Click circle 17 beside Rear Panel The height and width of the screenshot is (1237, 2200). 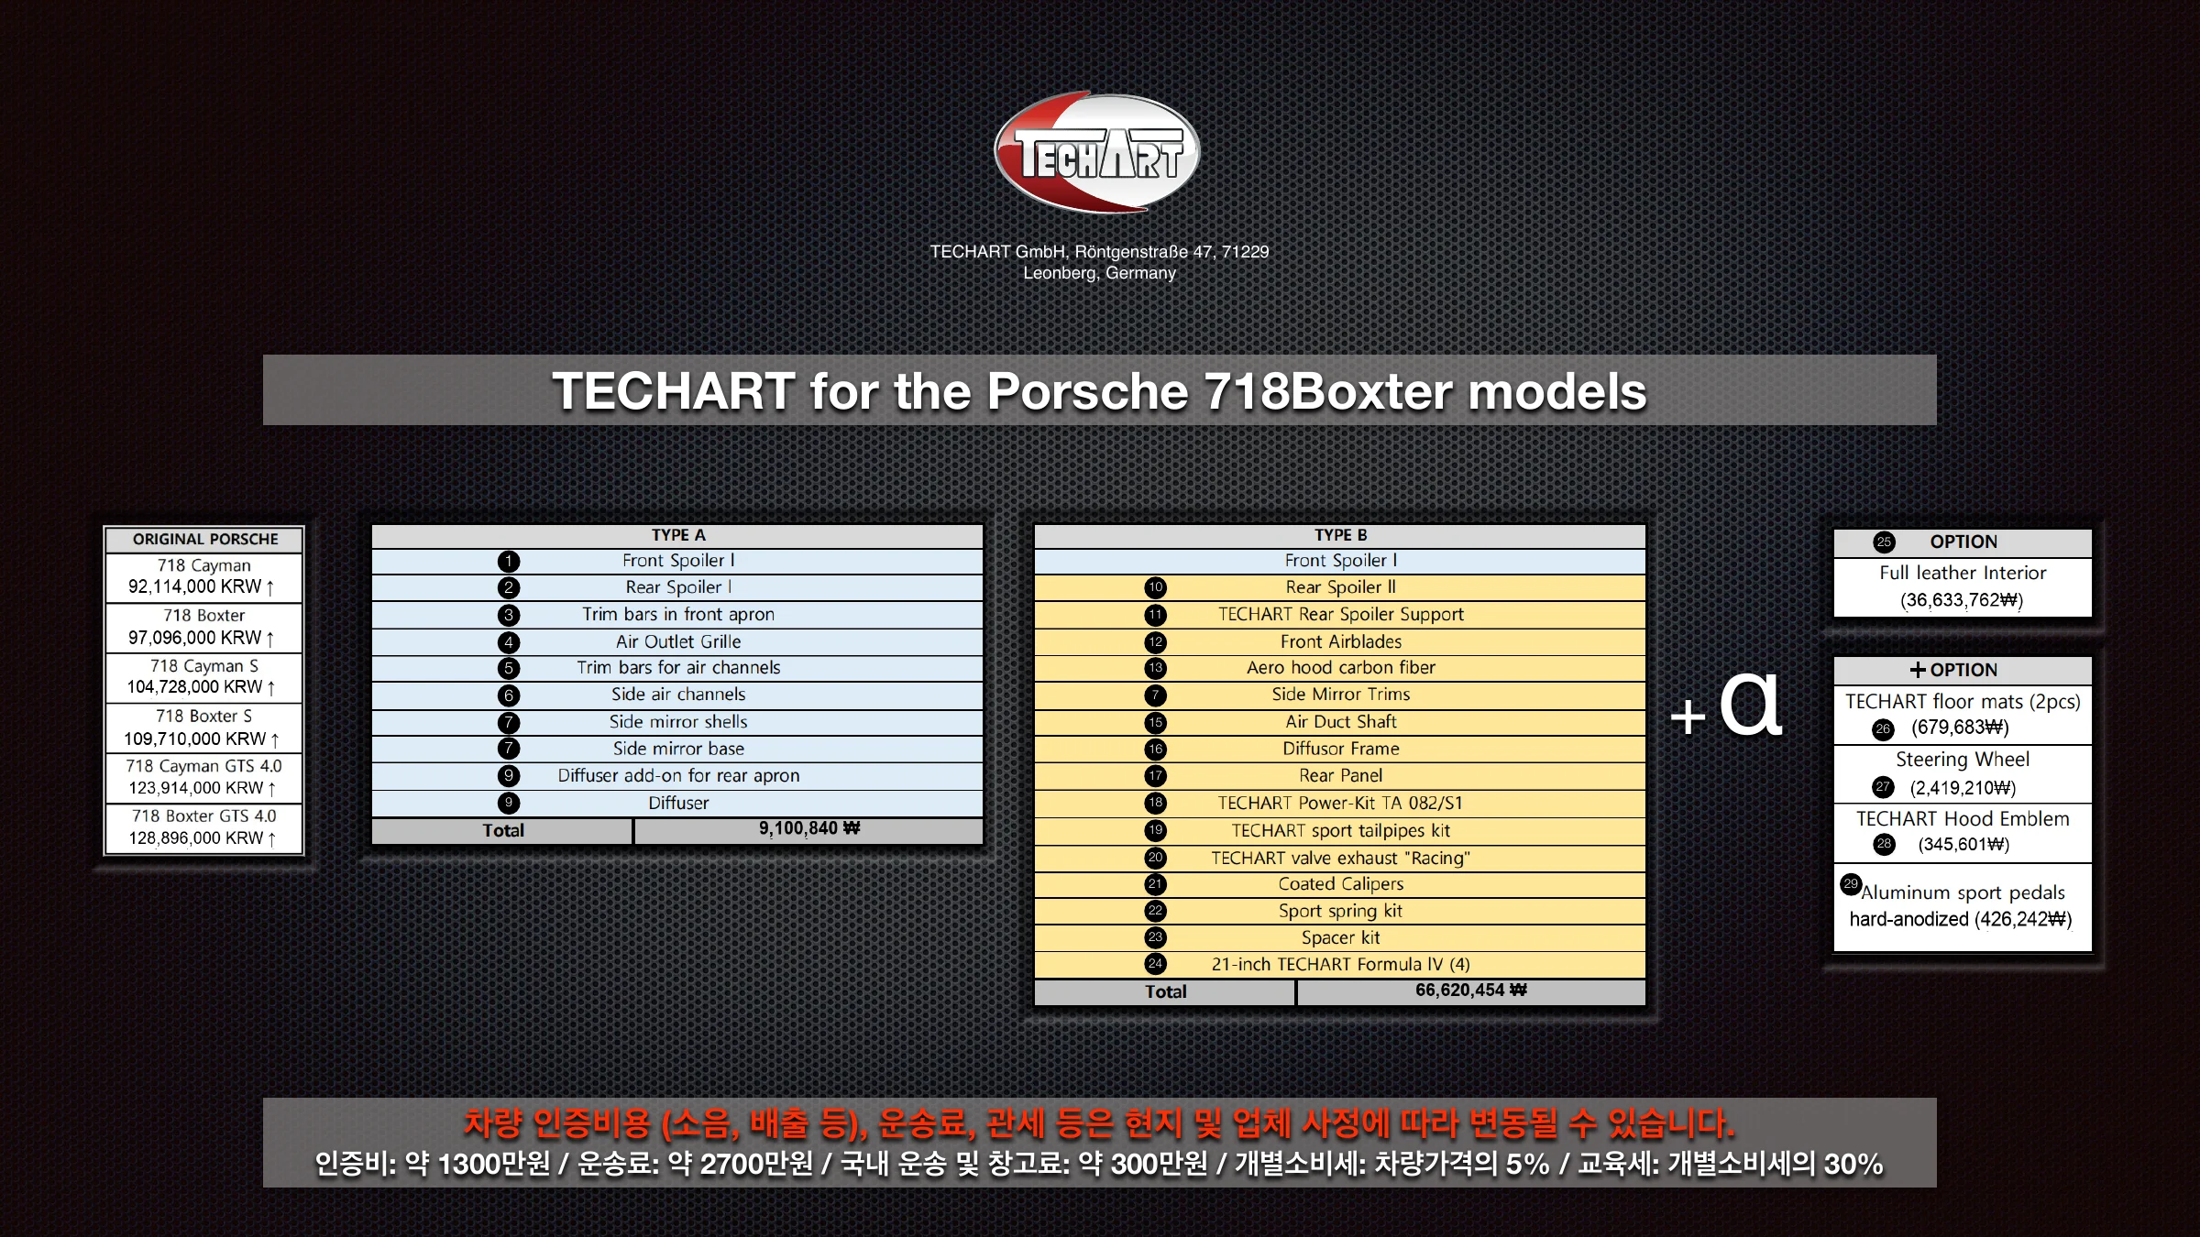coord(1156,776)
